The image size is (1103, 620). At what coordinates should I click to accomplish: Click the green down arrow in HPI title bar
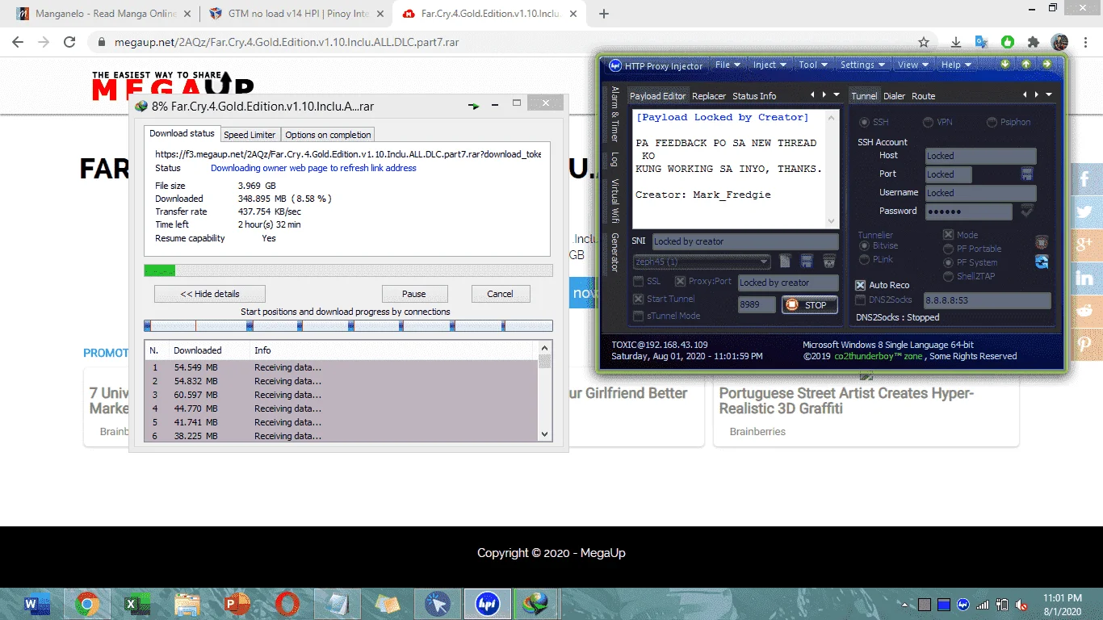[1005, 65]
